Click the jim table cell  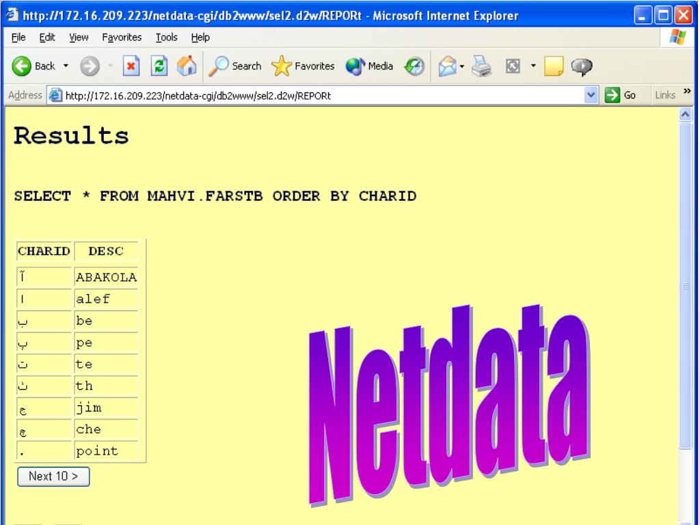(x=106, y=407)
